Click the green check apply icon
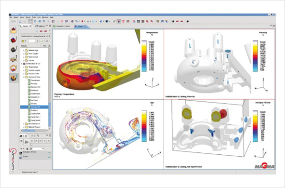Screen dimensions: 285x188 pyautogui.click(x=42, y=41)
